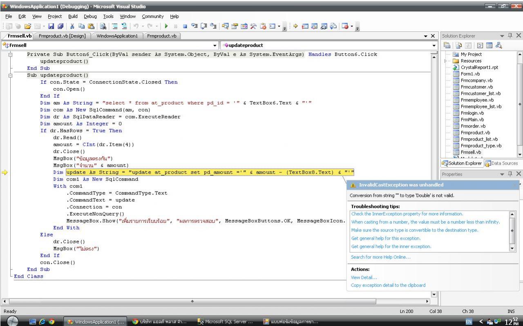The height and width of the screenshot is (326, 523).
Task: Switch to the Data Sources tab
Action: coord(501,163)
